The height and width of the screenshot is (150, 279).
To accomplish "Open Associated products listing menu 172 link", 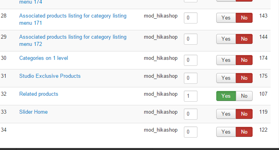I will click(73, 40).
